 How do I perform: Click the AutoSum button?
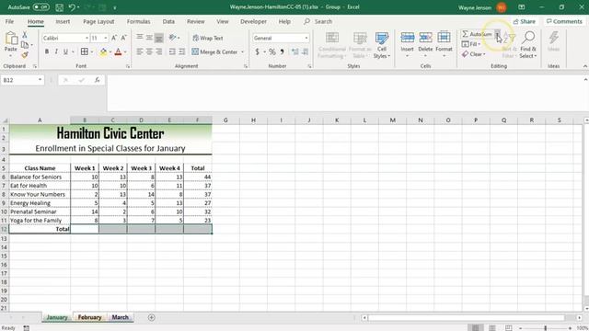(x=477, y=34)
